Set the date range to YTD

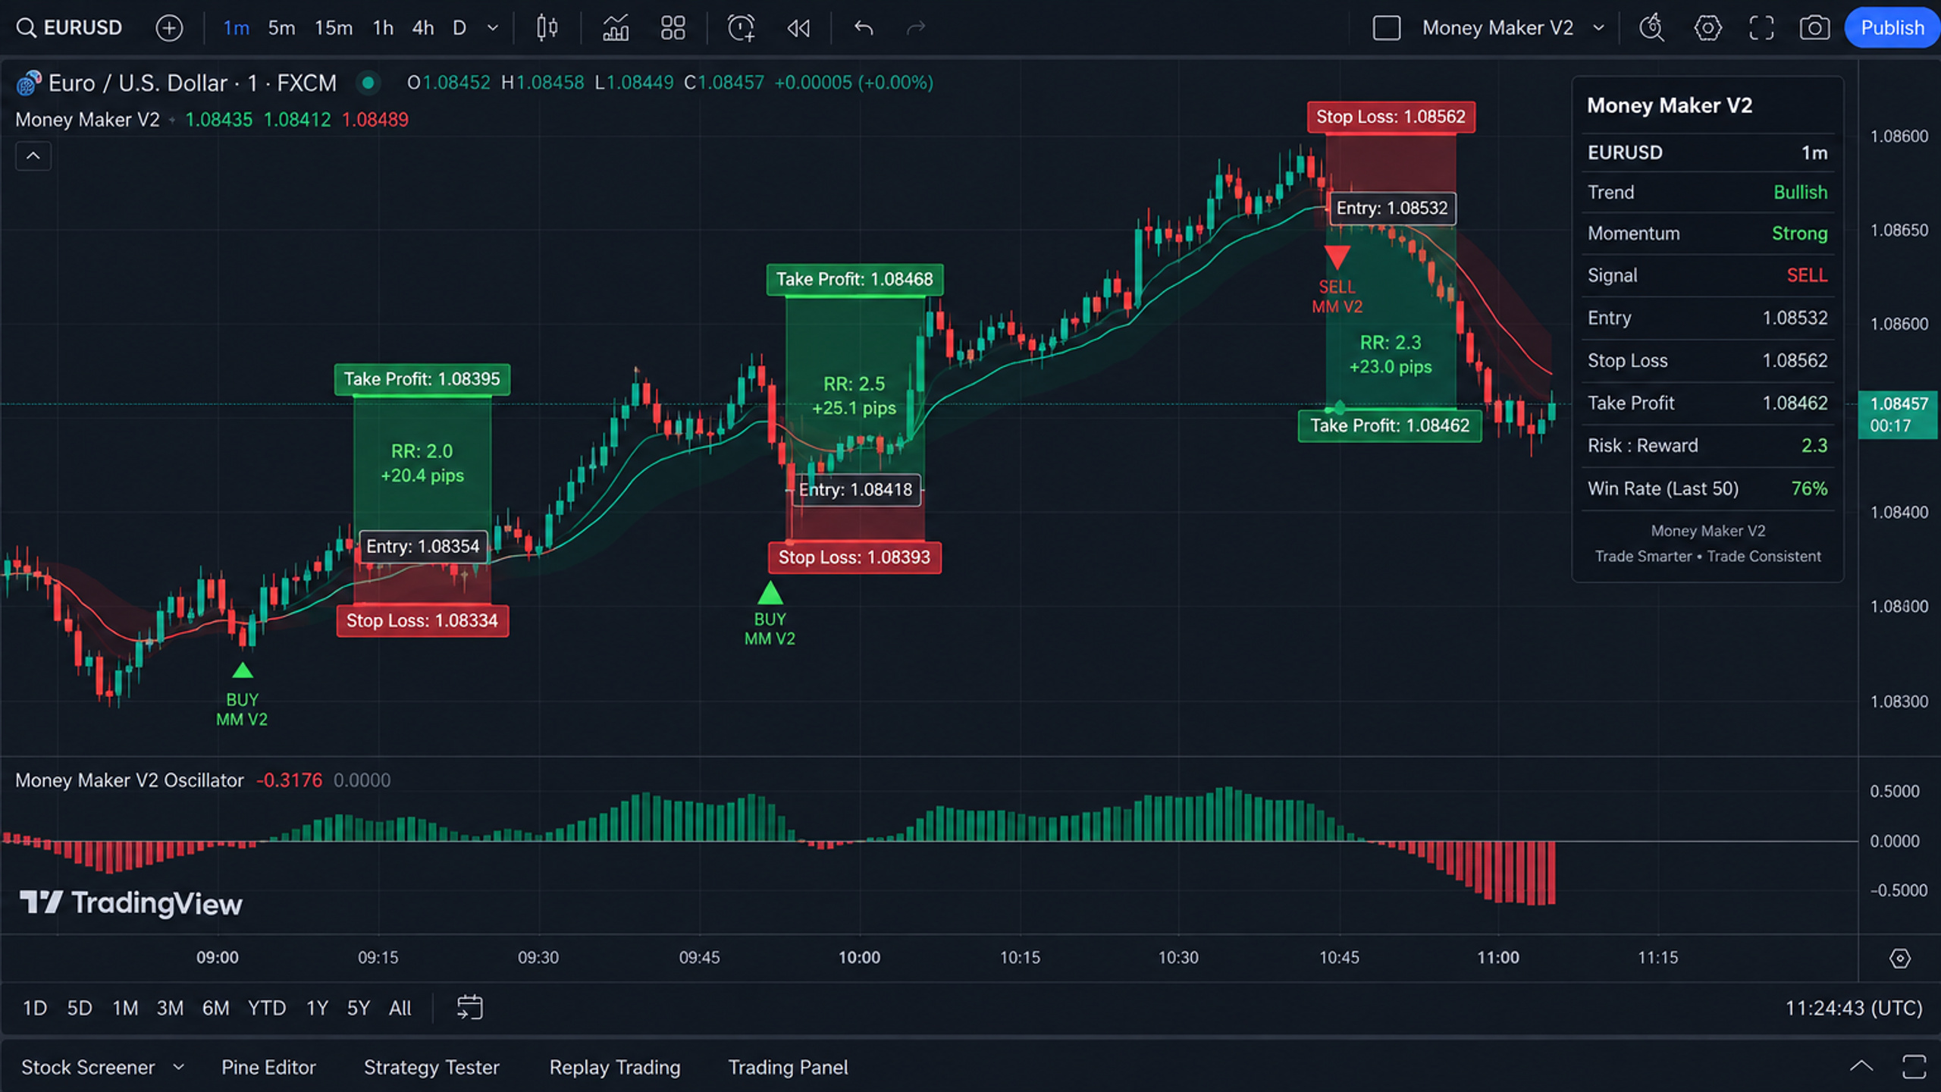(x=267, y=1008)
